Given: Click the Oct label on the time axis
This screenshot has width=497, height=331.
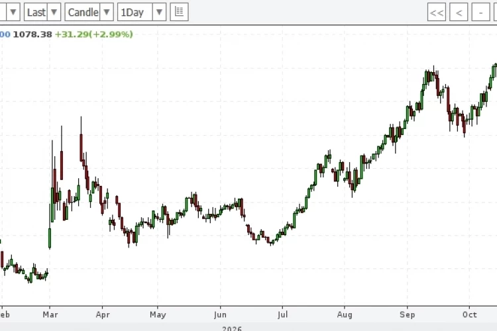Looking at the screenshot, I should (x=469, y=314).
